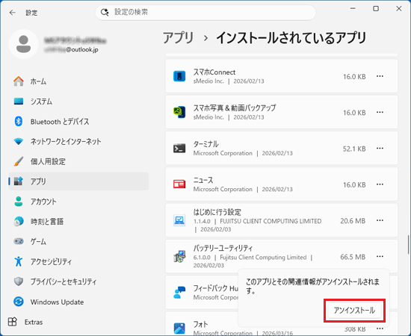Click the フォト app icon
This screenshot has height=336, width=411.
179,329
